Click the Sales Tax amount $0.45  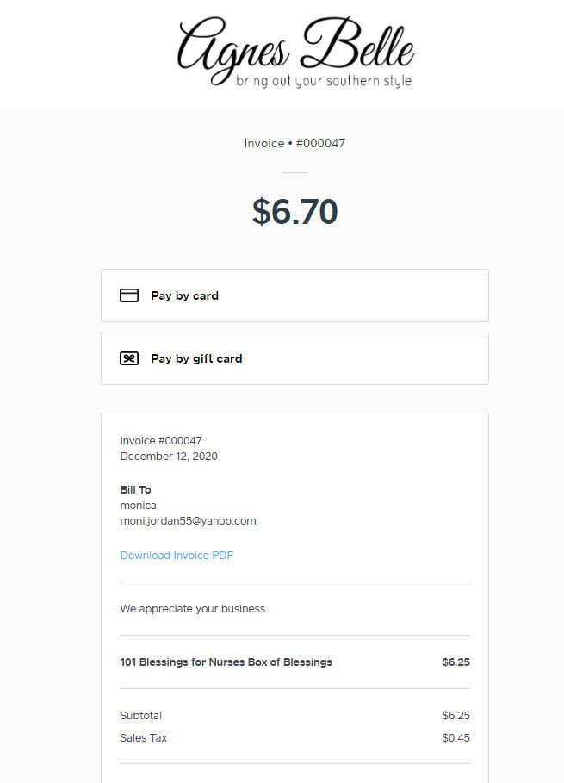456,737
